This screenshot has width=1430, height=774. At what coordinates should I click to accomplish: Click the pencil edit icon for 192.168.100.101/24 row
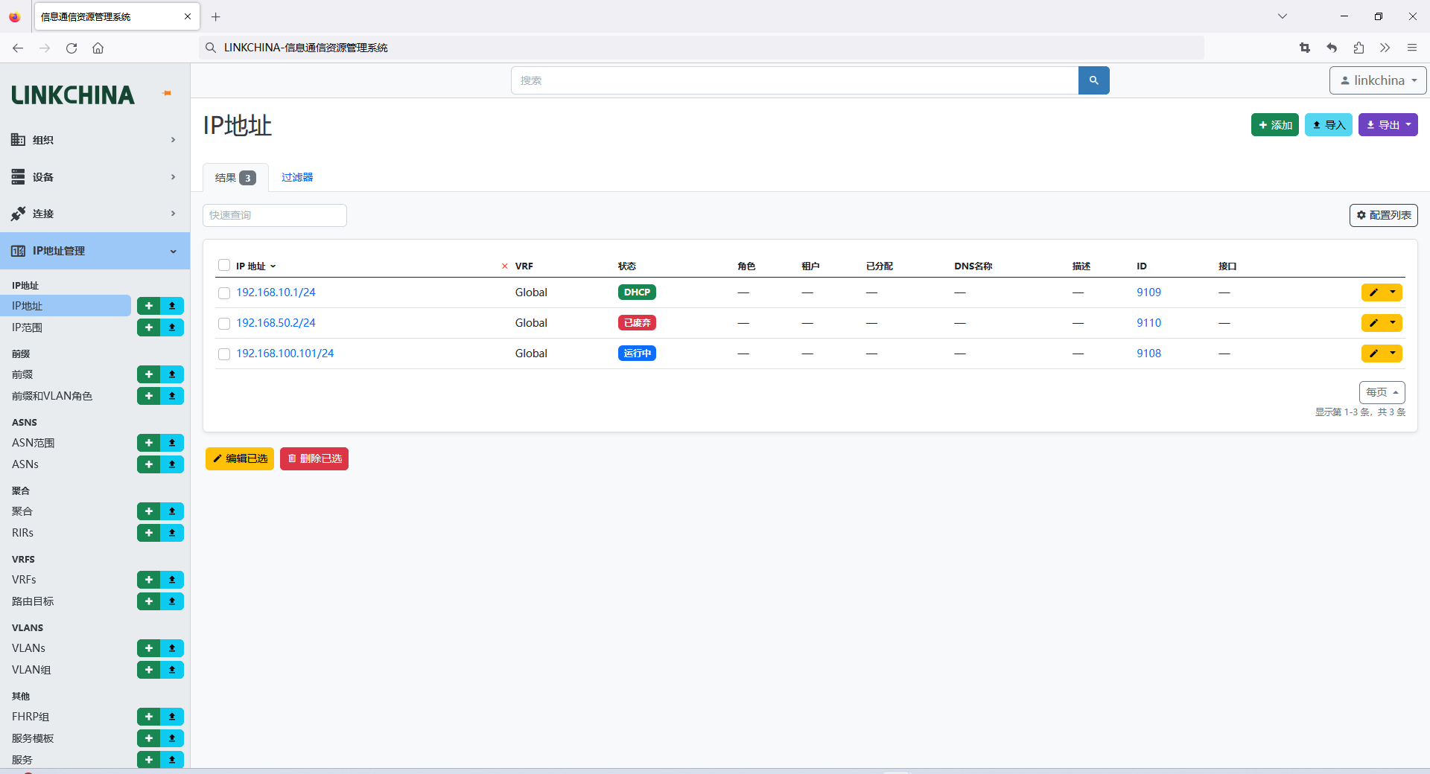point(1373,354)
